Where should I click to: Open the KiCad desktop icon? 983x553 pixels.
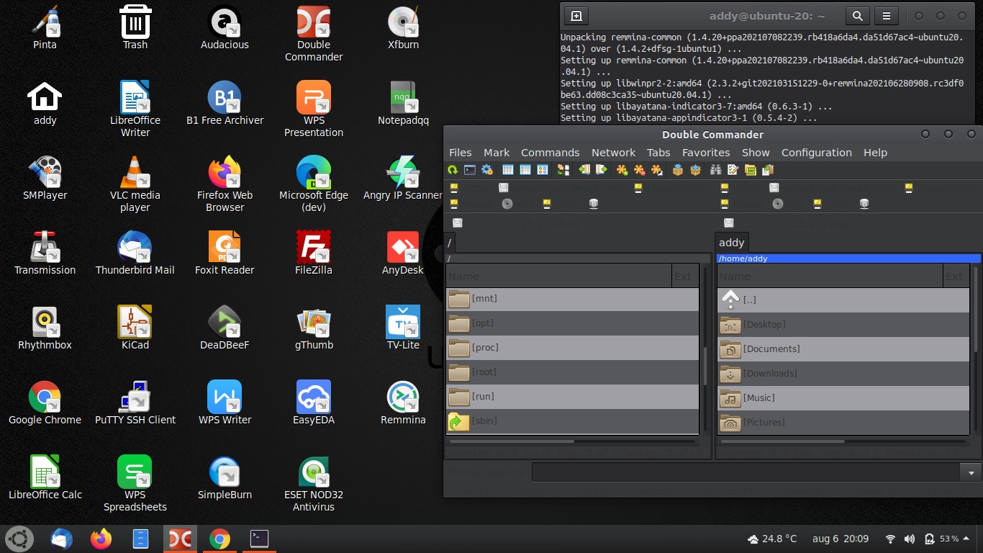[135, 329]
